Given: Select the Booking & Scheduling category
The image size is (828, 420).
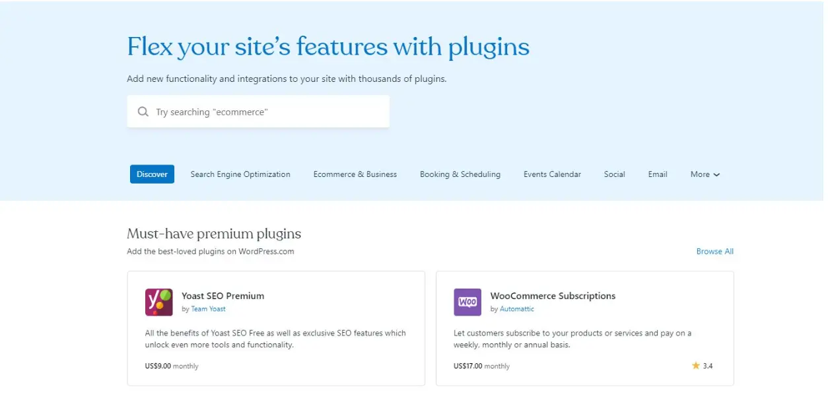Looking at the screenshot, I should click(x=460, y=174).
